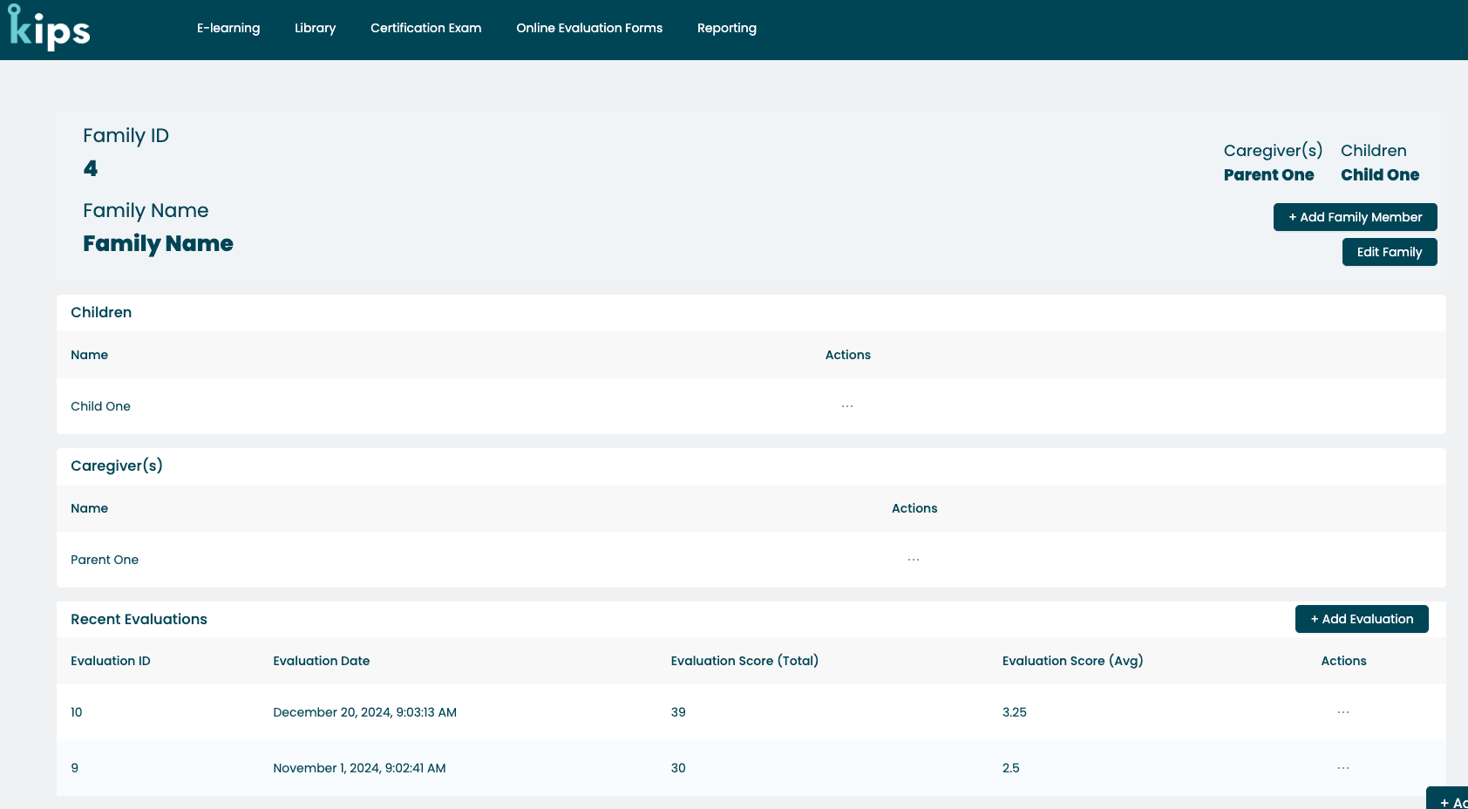Click the Child One header link
This screenshot has height=809, width=1468.
(1380, 175)
